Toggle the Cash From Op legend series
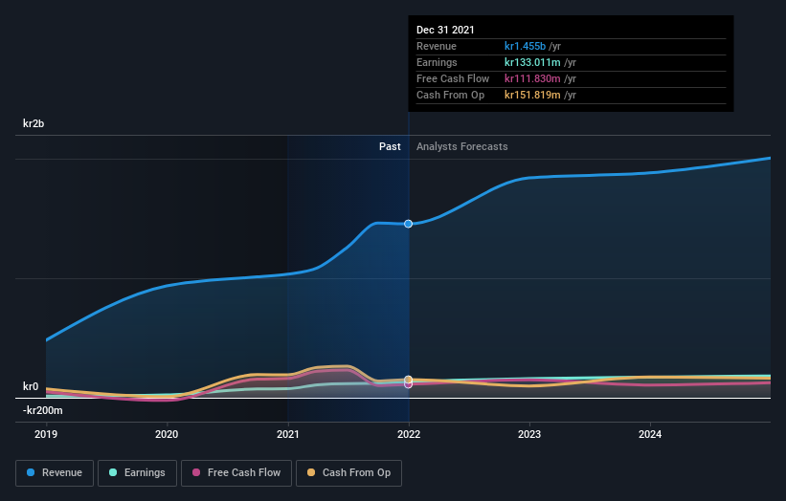 click(x=348, y=473)
